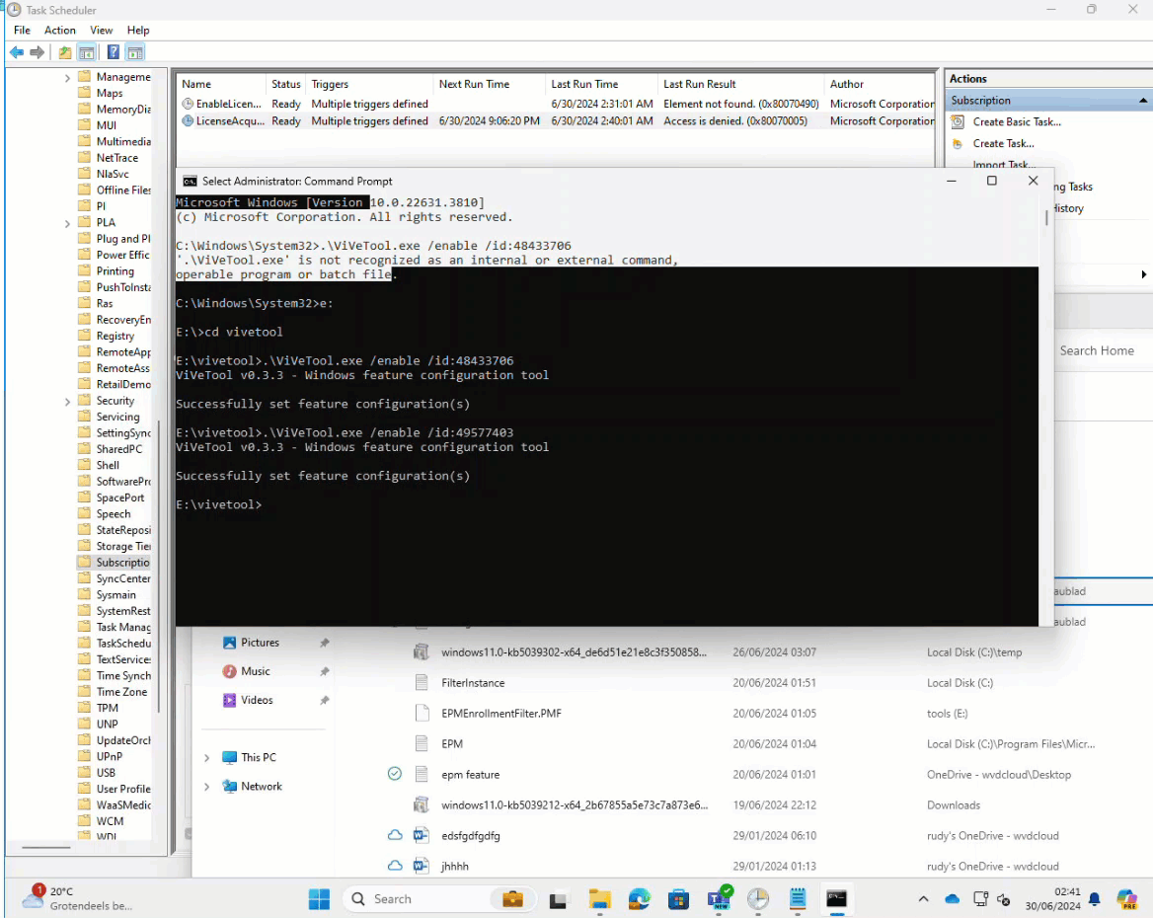Open Microsoft Store from the taskbar

pyautogui.click(x=679, y=899)
